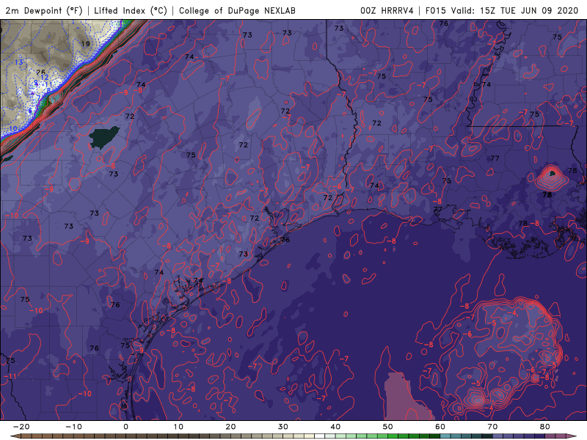Click the 40 label on the color scale

point(335,427)
